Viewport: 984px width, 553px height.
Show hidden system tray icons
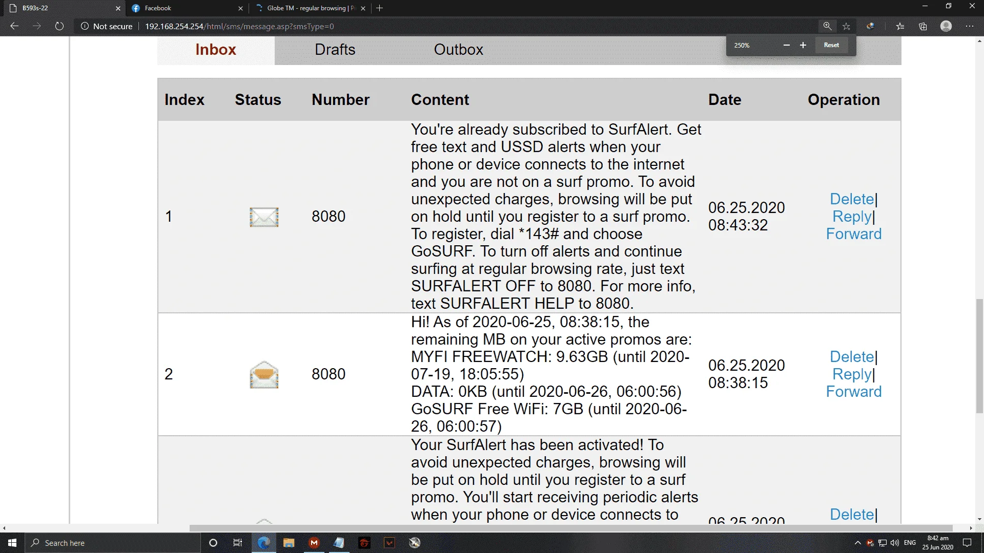857,543
